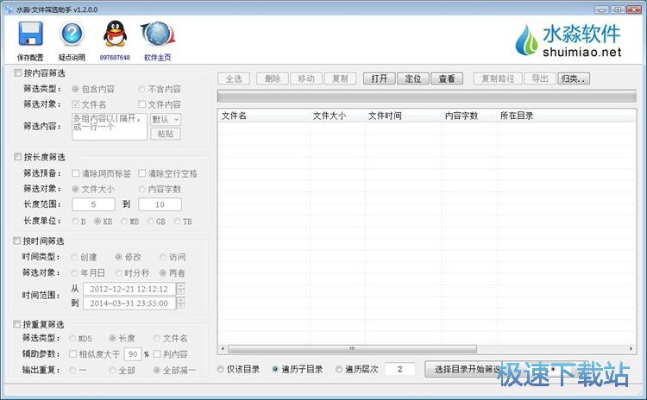Click the 到 end time spinner arrows
This screenshot has height=400, width=647.
tap(181, 303)
